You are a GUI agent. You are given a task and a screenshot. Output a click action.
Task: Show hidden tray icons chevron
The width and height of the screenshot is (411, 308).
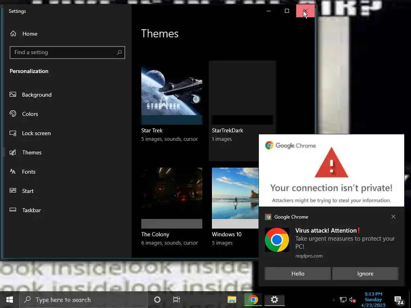(334, 300)
